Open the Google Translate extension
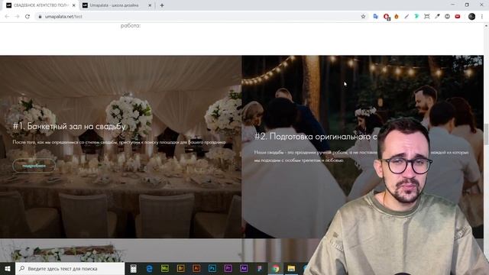 point(375,17)
